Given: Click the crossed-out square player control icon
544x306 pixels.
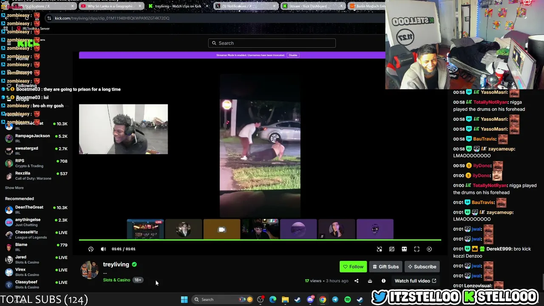Looking at the screenshot, I should pyautogui.click(x=392, y=249).
